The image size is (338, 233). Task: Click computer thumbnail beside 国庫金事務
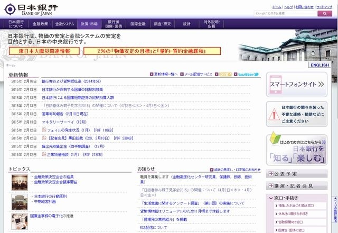[x=20, y=221]
